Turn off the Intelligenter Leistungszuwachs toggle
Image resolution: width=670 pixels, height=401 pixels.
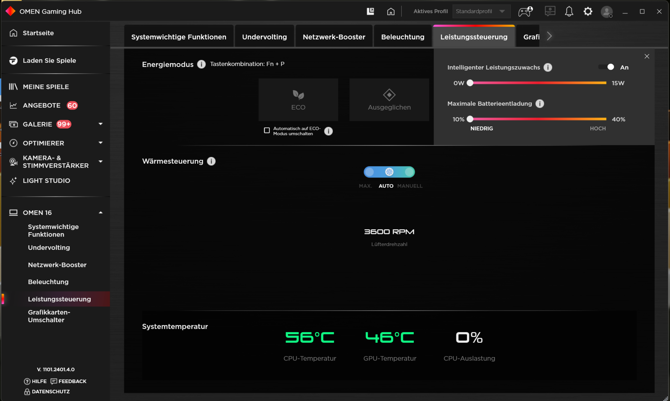(x=606, y=67)
